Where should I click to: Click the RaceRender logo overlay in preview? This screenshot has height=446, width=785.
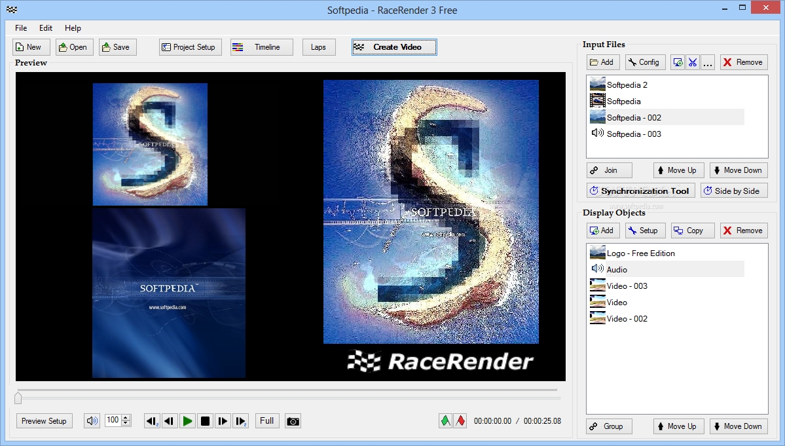click(x=441, y=362)
